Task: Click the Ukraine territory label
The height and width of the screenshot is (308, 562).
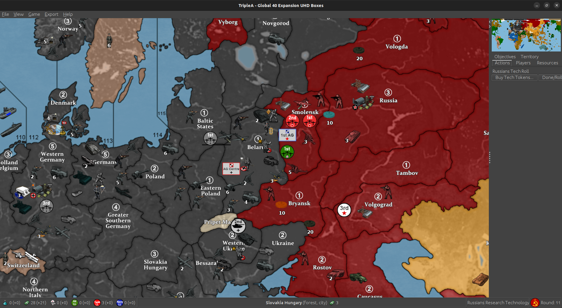Action: coord(283,243)
